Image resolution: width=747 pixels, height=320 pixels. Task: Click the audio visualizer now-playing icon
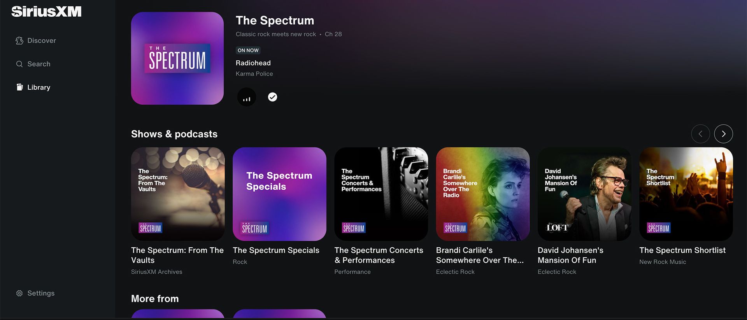click(x=246, y=97)
